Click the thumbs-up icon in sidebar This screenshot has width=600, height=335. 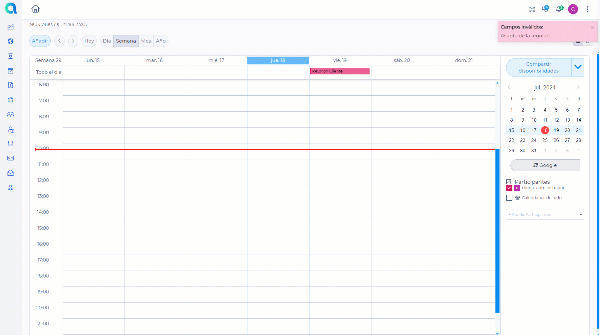pos(11,100)
